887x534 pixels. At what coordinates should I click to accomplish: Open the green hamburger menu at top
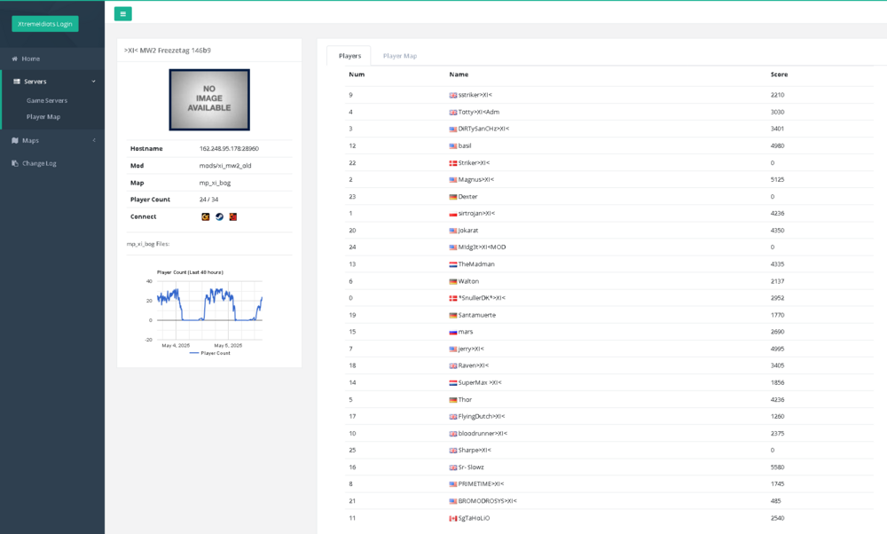click(122, 13)
